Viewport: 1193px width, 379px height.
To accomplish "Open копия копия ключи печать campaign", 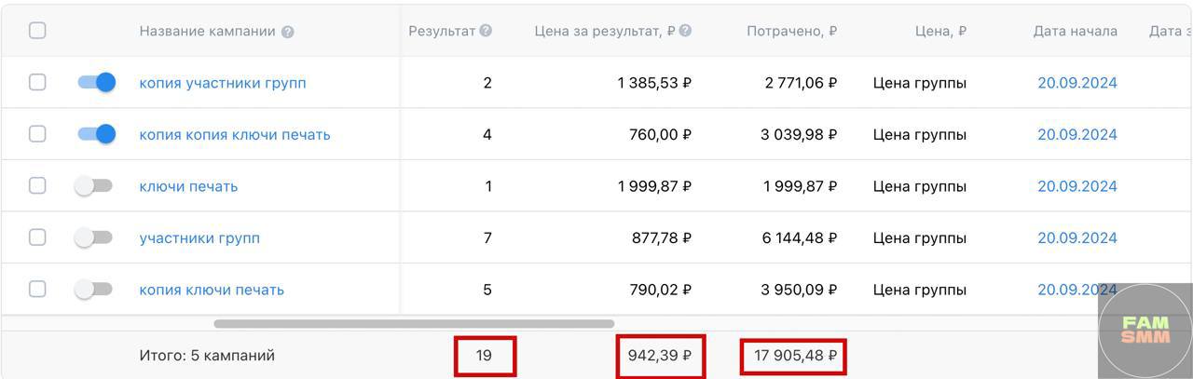I will tap(235, 134).
